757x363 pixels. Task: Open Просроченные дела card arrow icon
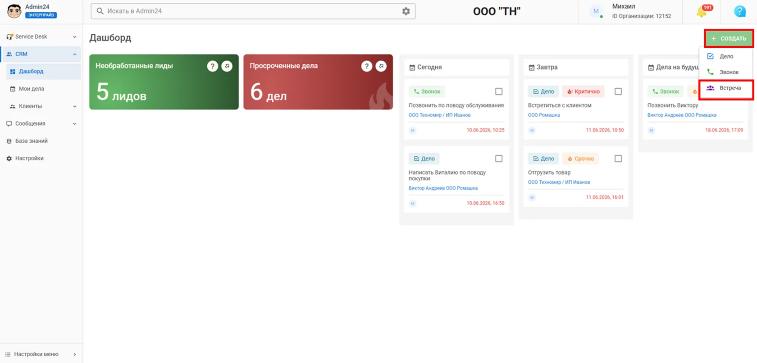pyautogui.click(x=381, y=66)
